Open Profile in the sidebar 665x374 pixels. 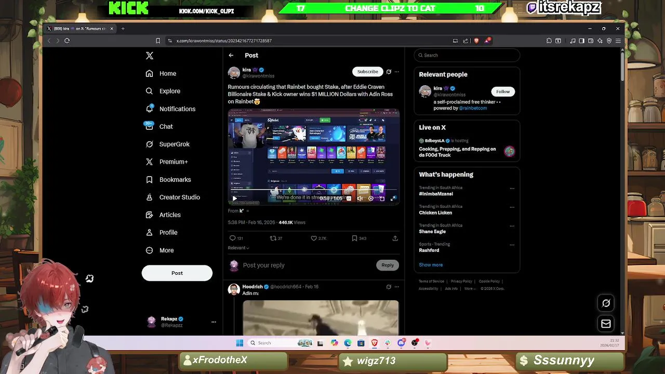(162, 233)
